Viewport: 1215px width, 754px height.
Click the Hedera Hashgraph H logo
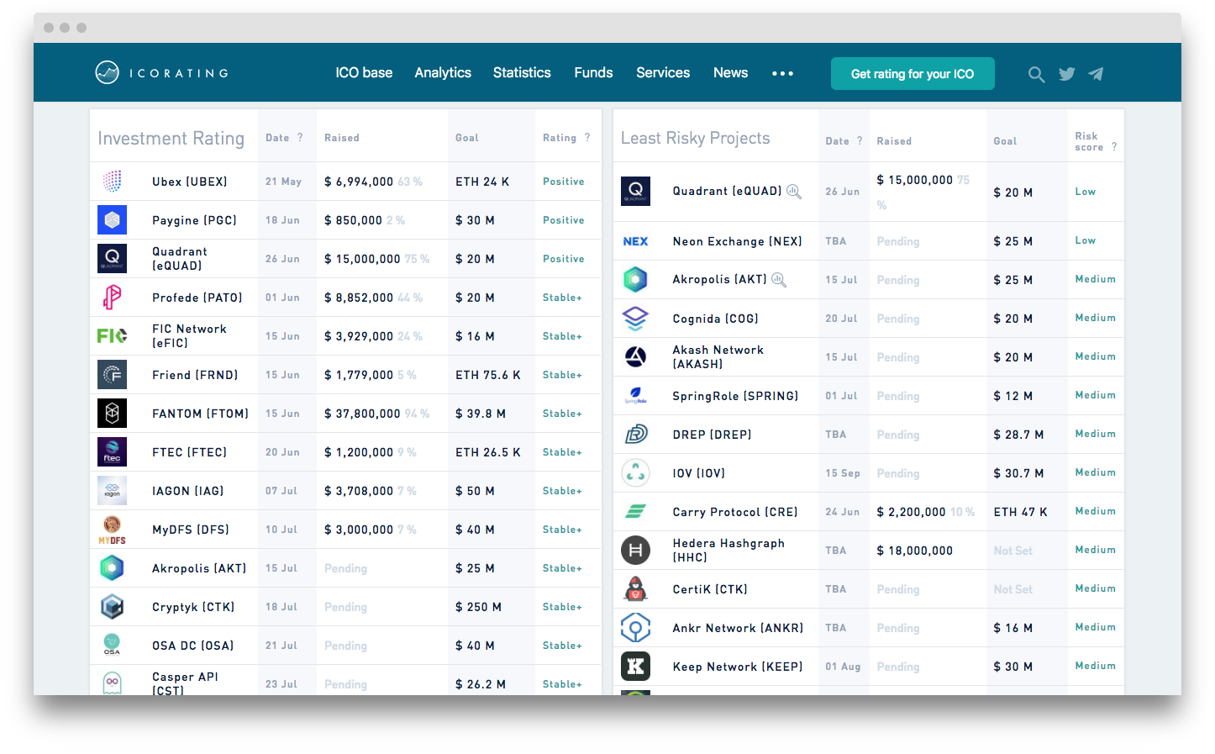(635, 551)
